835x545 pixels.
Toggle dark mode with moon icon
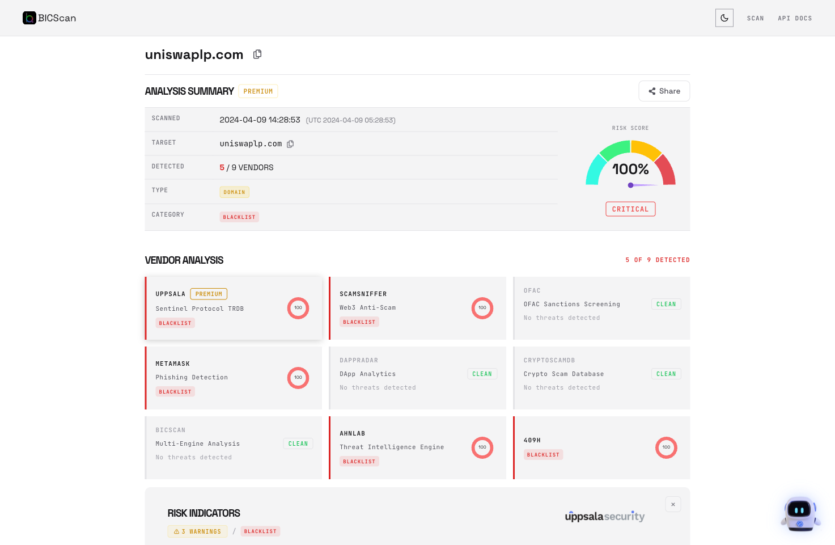pyautogui.click(x=724, y=18)
